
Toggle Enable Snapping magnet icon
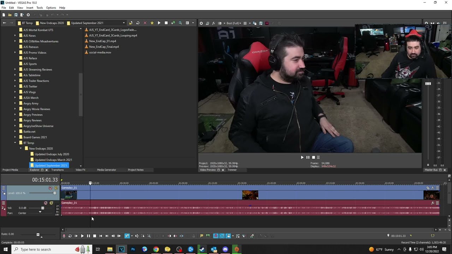[x=216, y=236]
